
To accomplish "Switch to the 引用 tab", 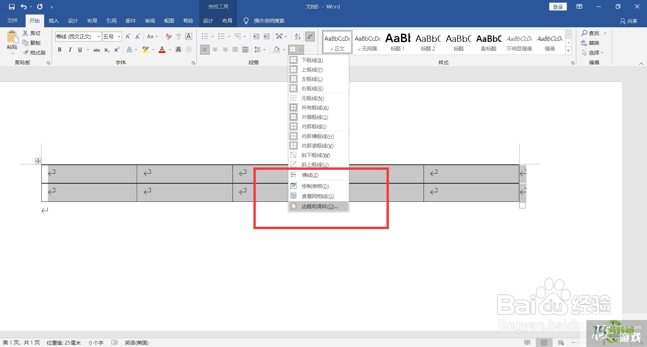I will pos(112,21).
